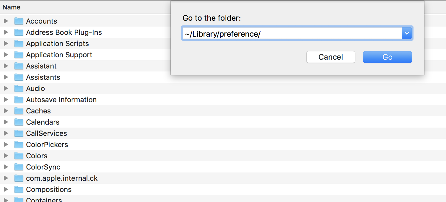446x202 pixels.
Task: Open the folder path history dropdown
Action: 407,34
